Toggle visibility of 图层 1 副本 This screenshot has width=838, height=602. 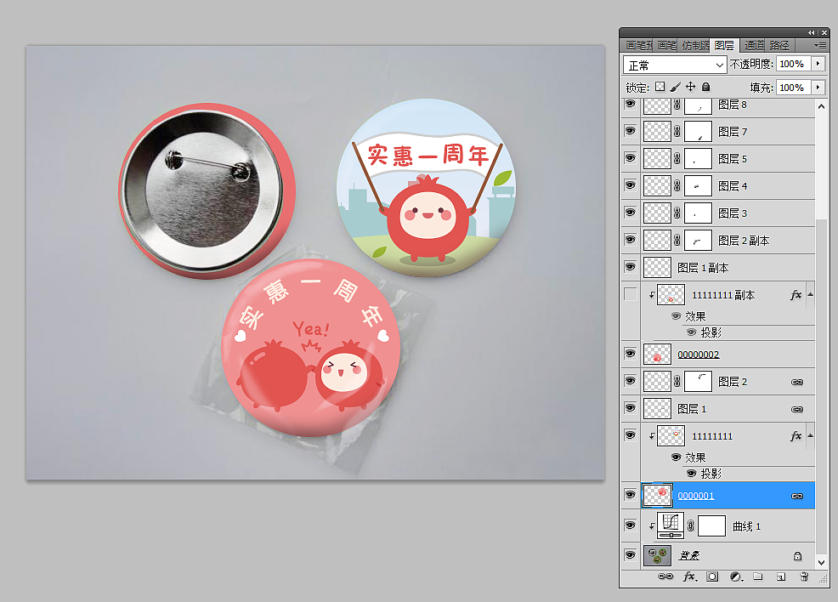click(631, 267)
